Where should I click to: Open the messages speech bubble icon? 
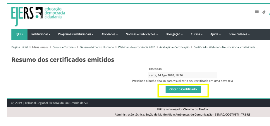pyautogui.click(x=257, y=12)
